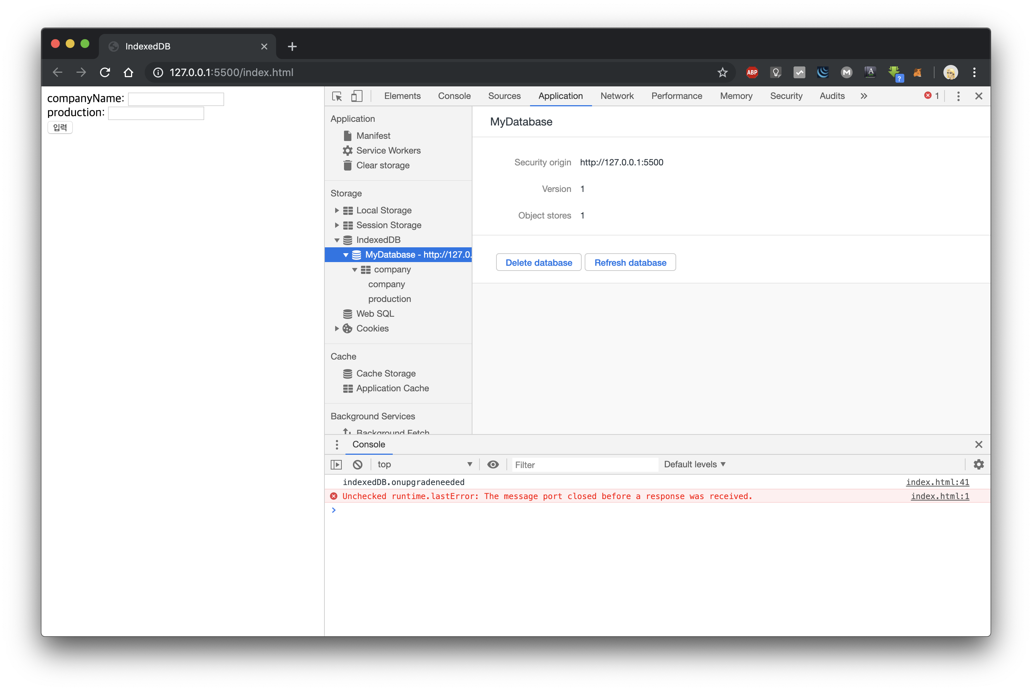This screenshot has height=691, width=1032.
Task: Click the AdBlock Plus extension icon
Action: [752, 72]
